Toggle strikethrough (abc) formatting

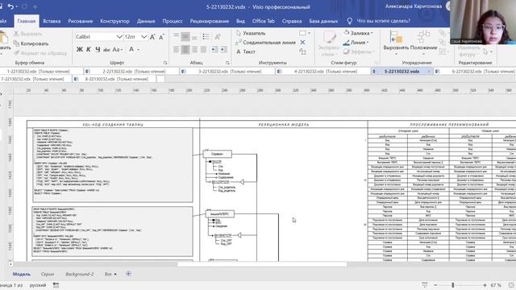click(106, 50)
